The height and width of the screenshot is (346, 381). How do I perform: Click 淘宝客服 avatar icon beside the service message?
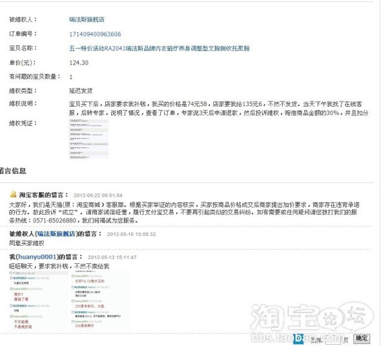(13, 194)
